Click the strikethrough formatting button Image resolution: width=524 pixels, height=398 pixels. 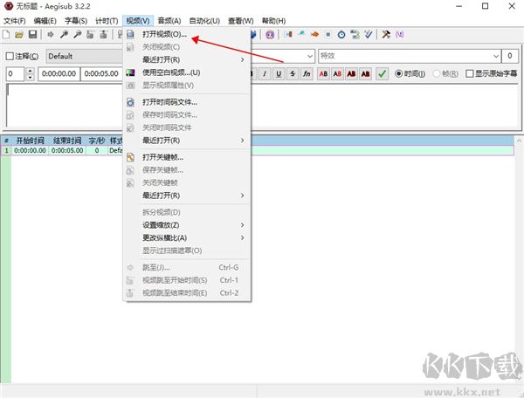pyautogui.click(x=293, y=74)
